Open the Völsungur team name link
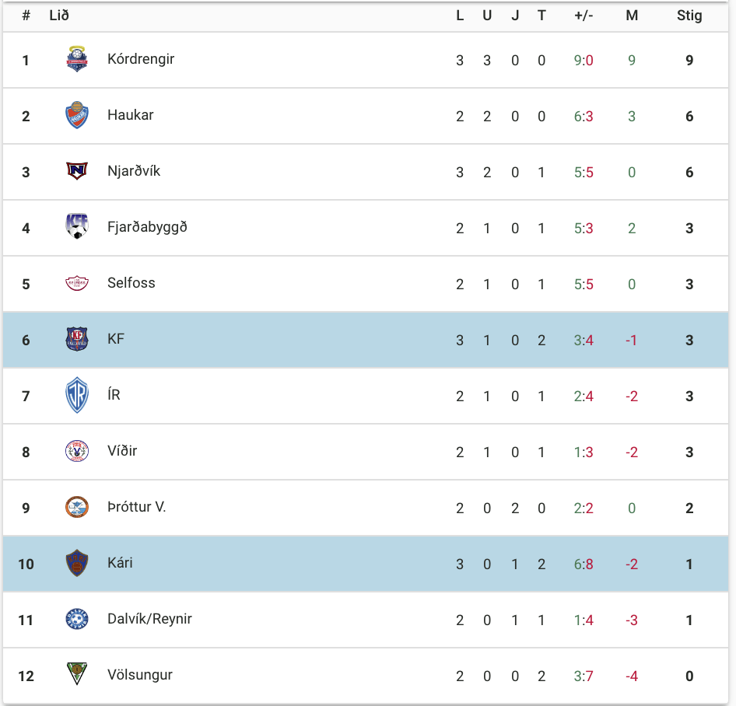The width and height of the screenshot is (736, 706). pos(140,675)
